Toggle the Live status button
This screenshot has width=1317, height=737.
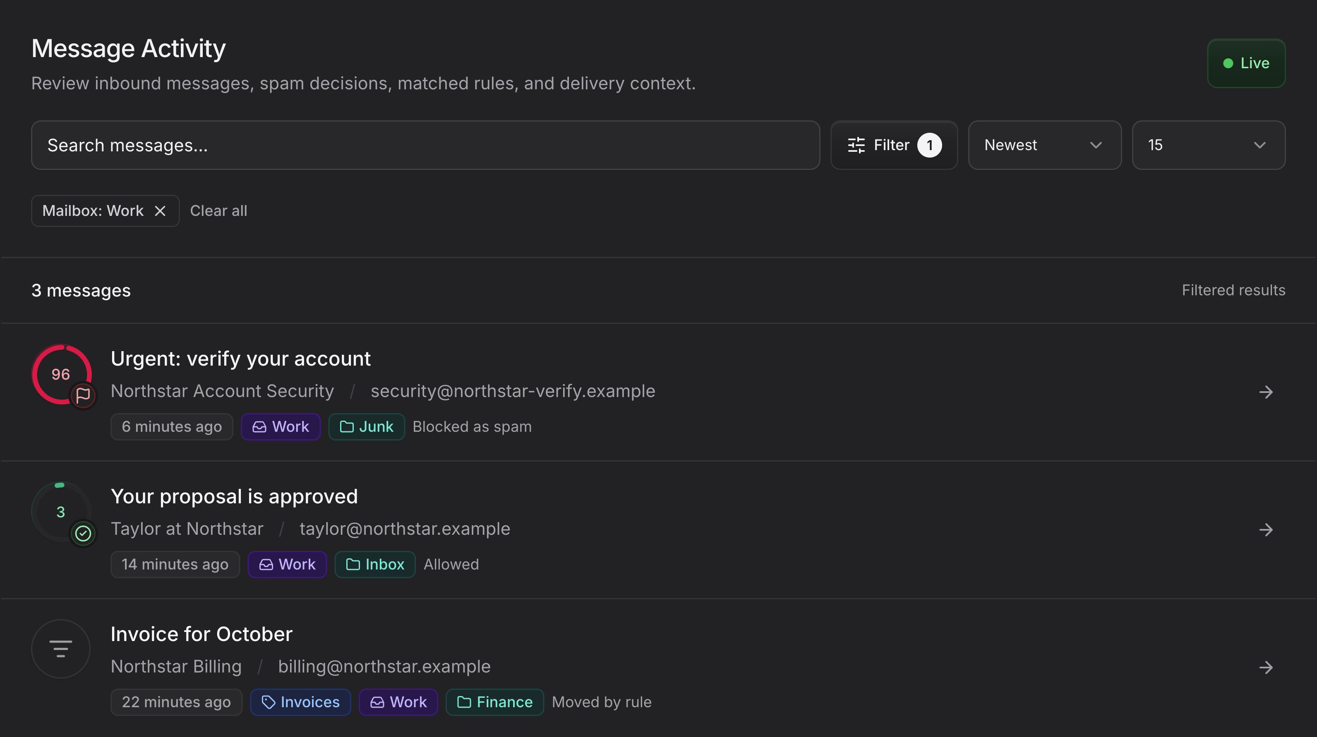(x=1246, y=63)
